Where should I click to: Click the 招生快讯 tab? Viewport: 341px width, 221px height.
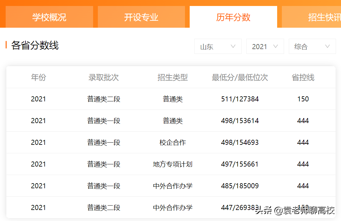(324, 17)
